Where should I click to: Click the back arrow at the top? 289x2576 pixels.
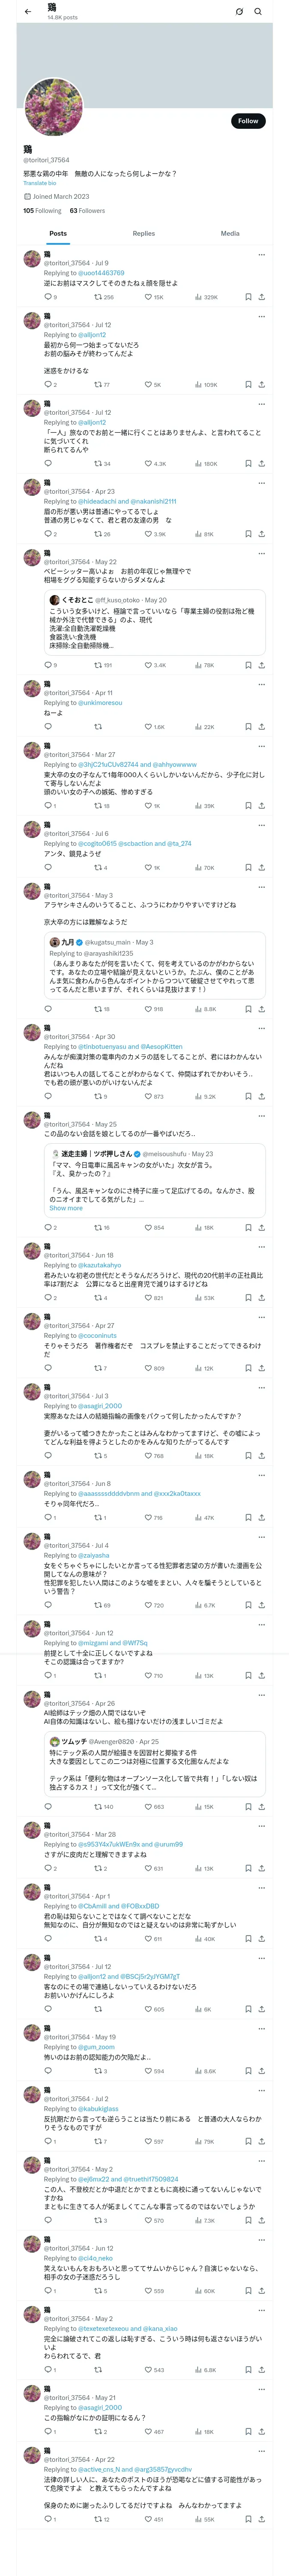pyautogui.click(x=28, y=12)
